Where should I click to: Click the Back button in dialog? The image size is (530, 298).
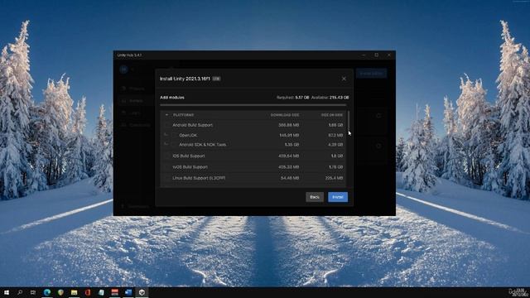point(315,197)
